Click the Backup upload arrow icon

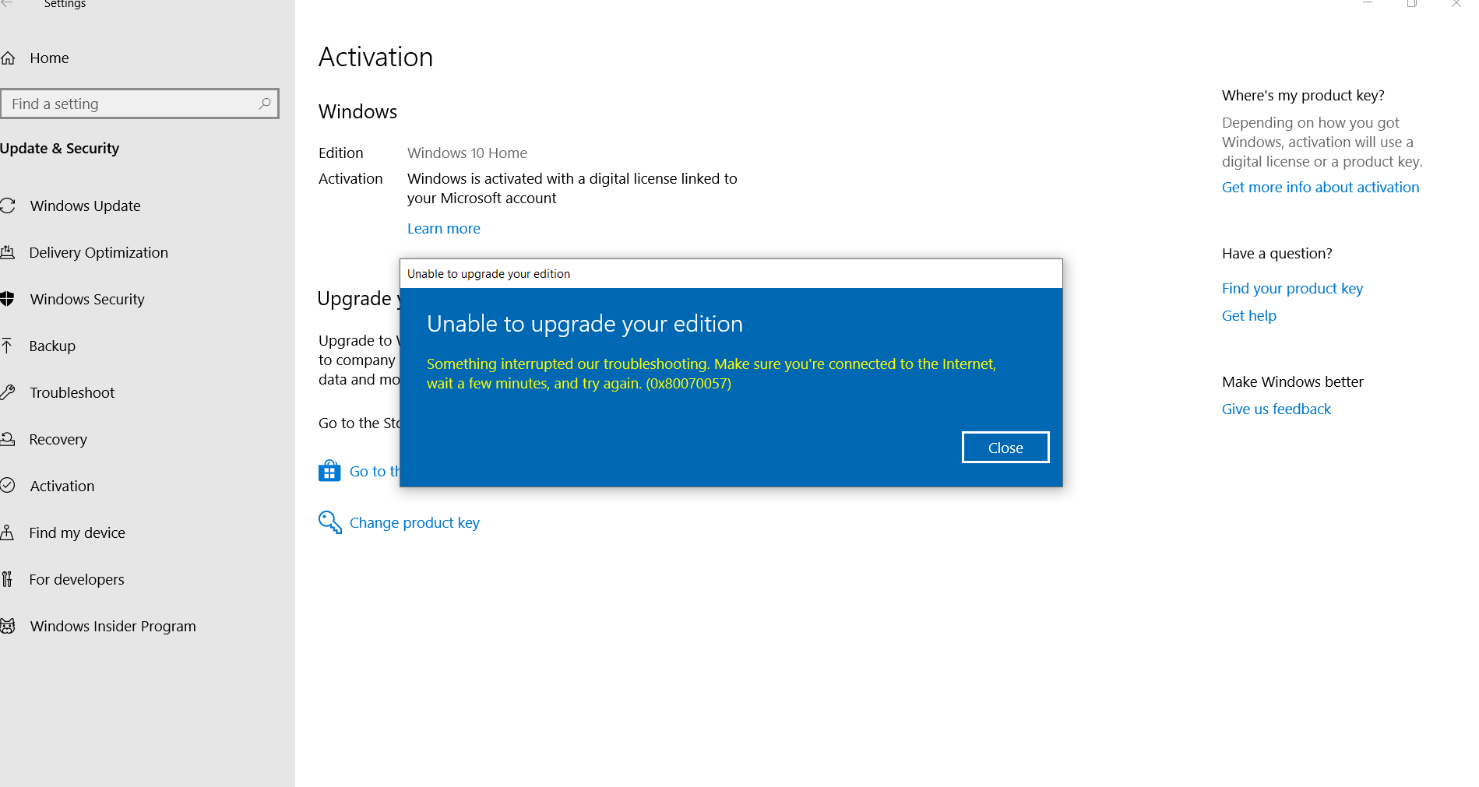coord(7,346)
